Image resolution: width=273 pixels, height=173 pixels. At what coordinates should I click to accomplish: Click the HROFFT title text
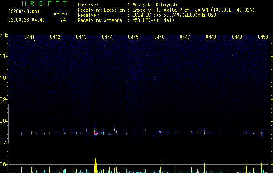point(44,3)
